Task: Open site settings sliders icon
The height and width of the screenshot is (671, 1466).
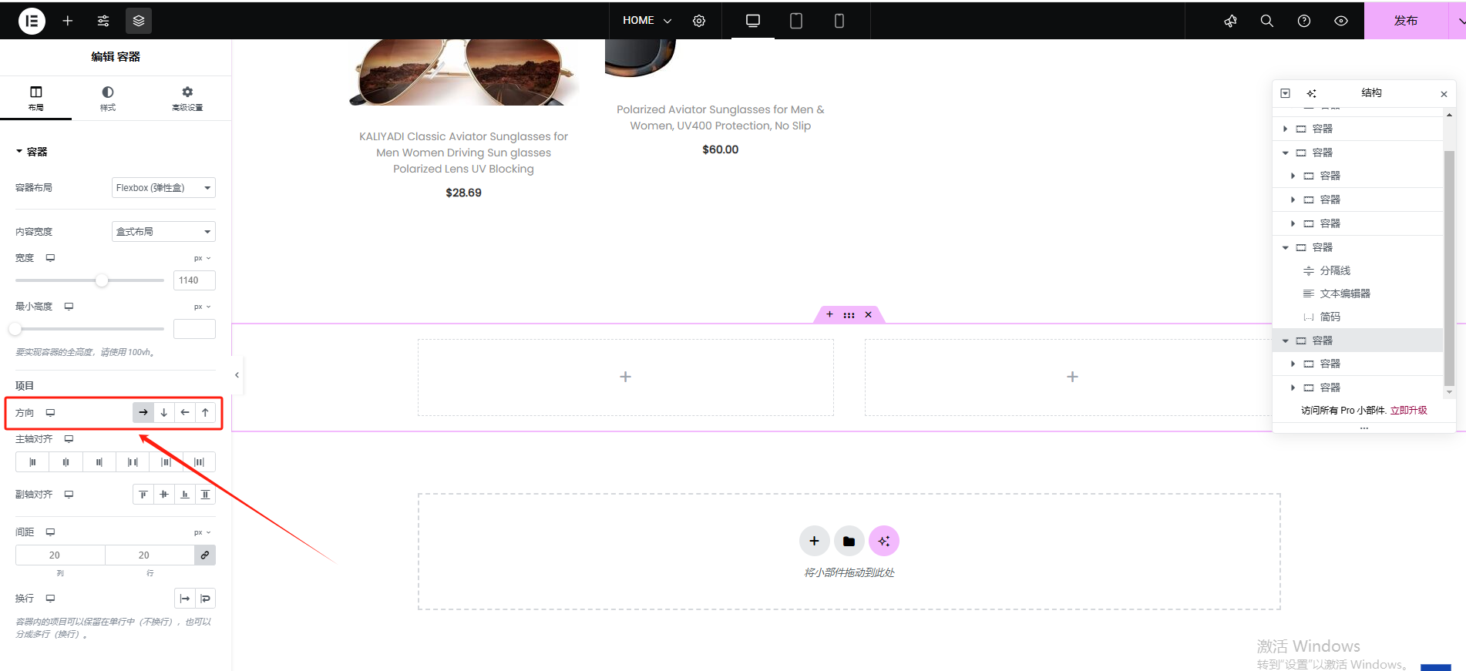Action: [103, 21]
